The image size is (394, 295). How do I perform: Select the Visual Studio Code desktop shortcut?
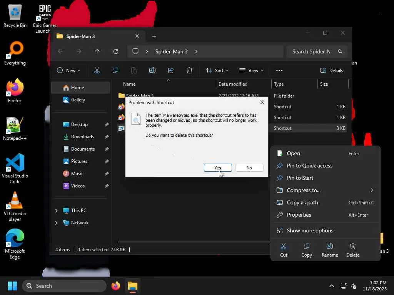(15, 169)
